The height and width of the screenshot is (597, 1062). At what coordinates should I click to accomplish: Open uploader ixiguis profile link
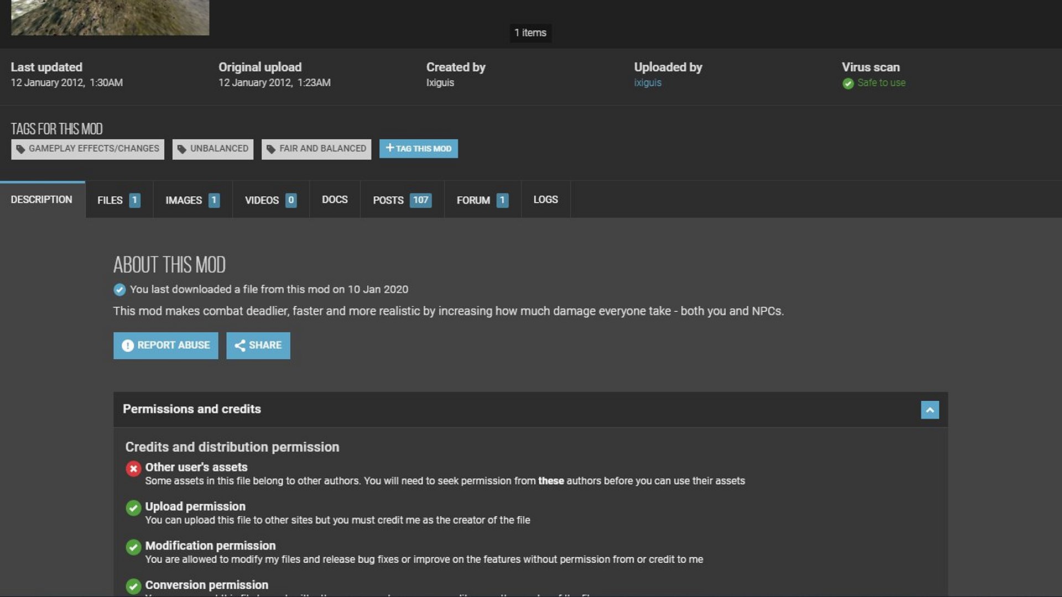pos(648,83)
